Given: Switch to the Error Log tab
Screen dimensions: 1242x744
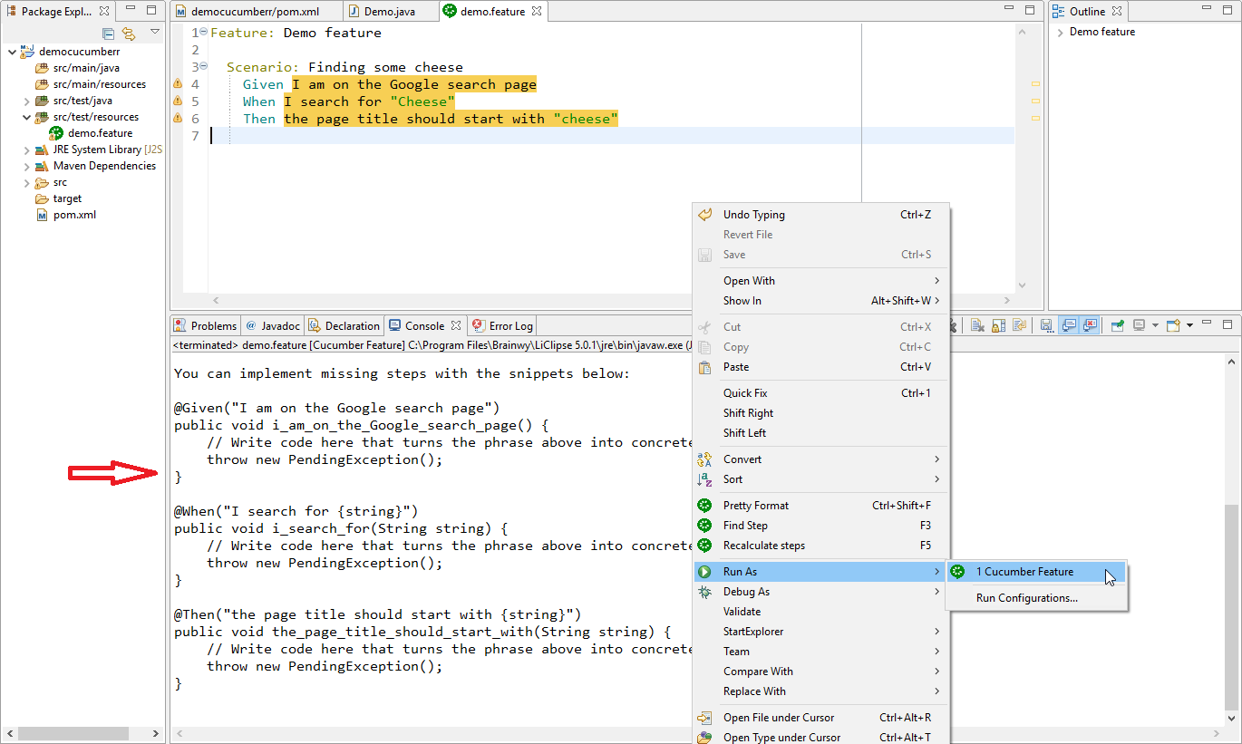Looking at the screenshot, I should click(x=501, y=325).
